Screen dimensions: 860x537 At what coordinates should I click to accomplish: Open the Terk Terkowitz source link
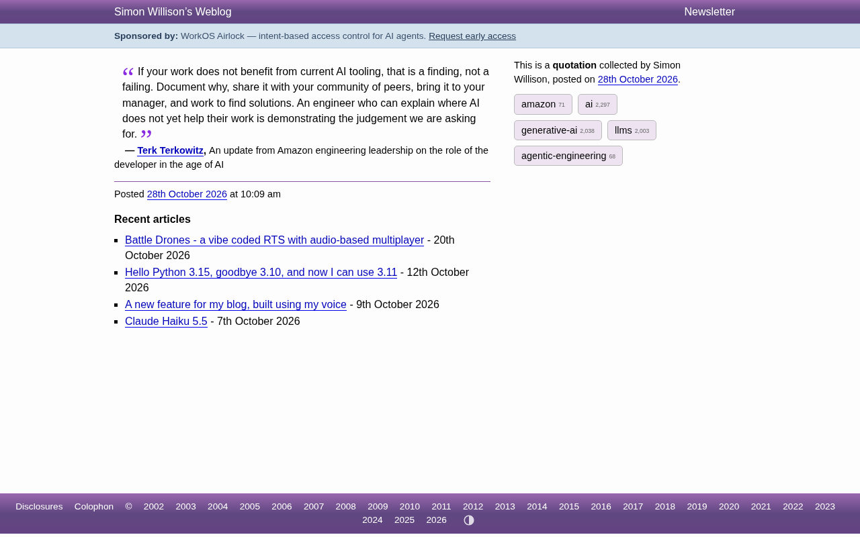point(170,150)
